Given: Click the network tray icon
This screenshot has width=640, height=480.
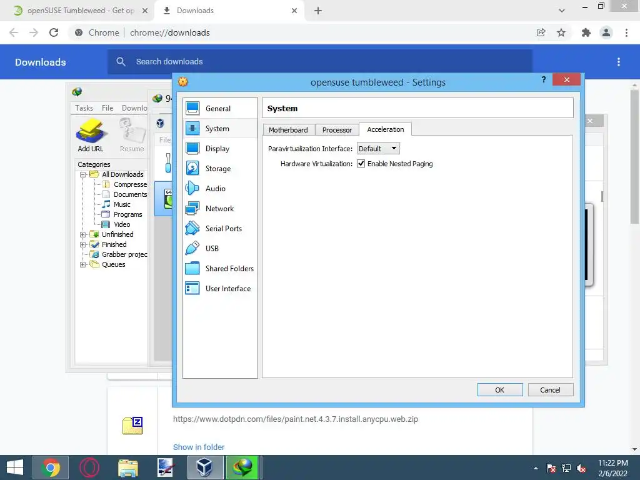Looking at the screenshot, I should point(566,468).
